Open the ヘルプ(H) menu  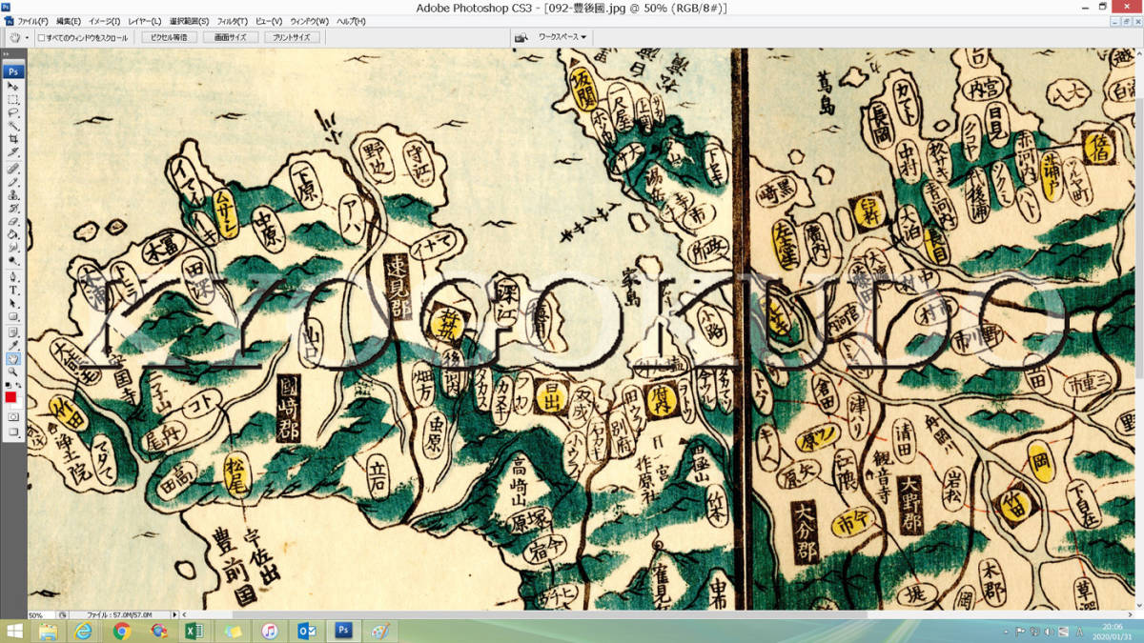click(352, 21)
